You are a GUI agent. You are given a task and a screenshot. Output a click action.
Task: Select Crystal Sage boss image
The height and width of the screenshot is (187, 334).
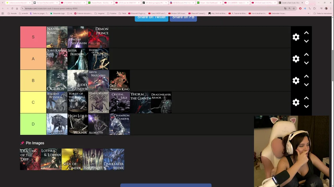point(120,102)
